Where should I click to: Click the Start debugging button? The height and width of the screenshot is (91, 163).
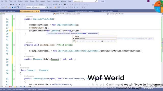[x=50, y=7]
